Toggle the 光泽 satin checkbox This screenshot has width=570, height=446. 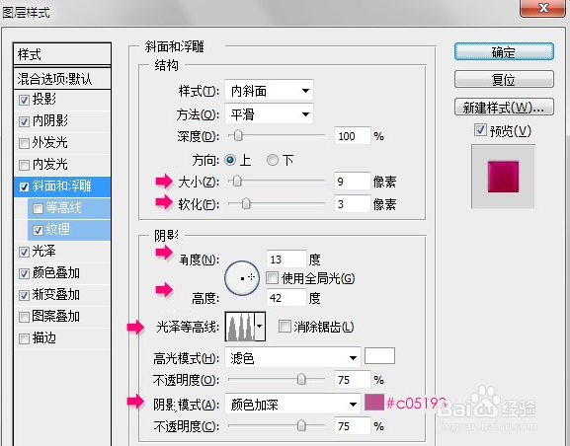pos(24,252)
